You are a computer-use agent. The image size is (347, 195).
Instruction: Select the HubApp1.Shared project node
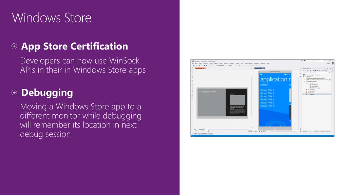coord(312,81)
